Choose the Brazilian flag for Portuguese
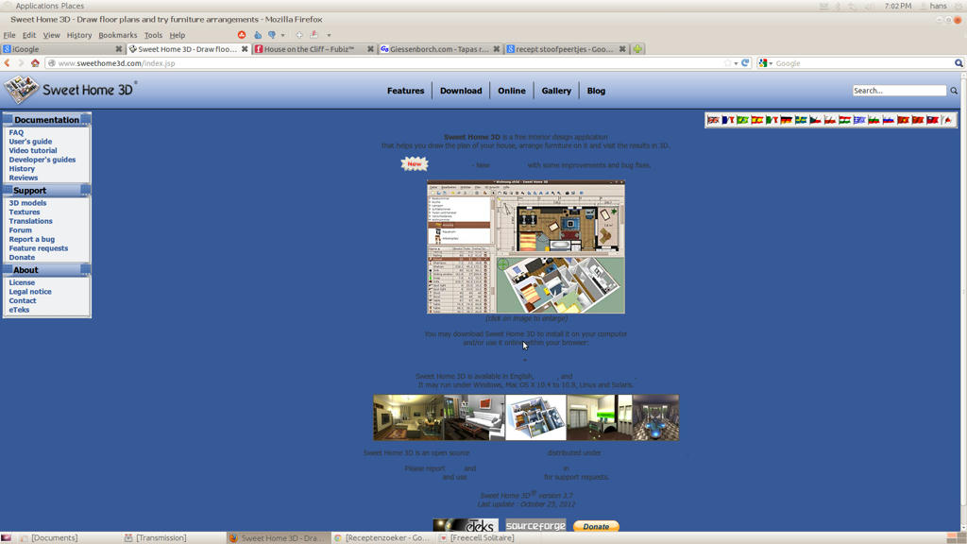Image resolution: width=967 pixels, height=544 pixels. 742,120
